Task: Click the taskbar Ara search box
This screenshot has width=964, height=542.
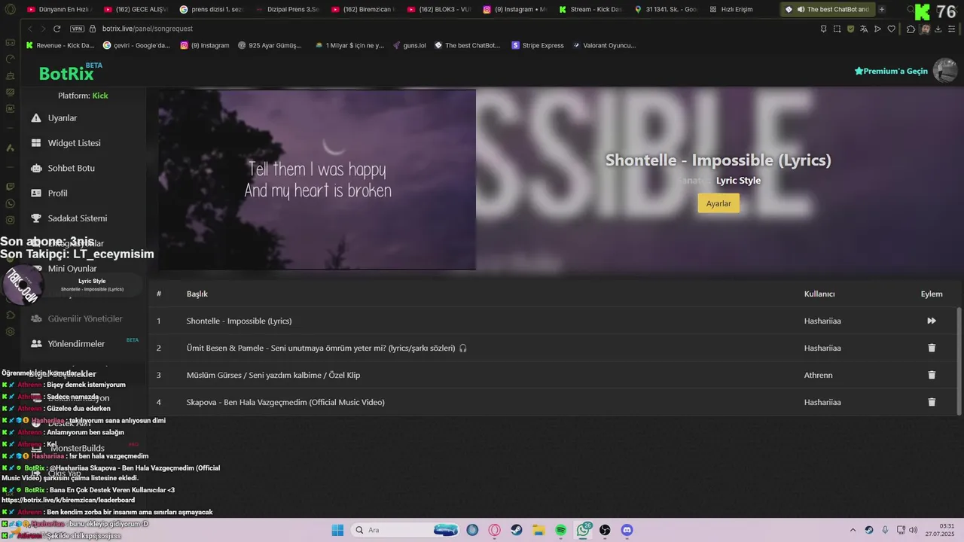Action: pyautogui.click(x=405, y=530)
